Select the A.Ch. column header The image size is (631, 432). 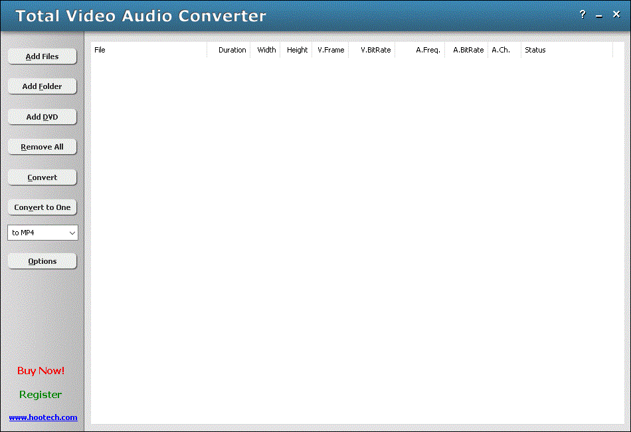pyautogui.click(x=504, y=50)
